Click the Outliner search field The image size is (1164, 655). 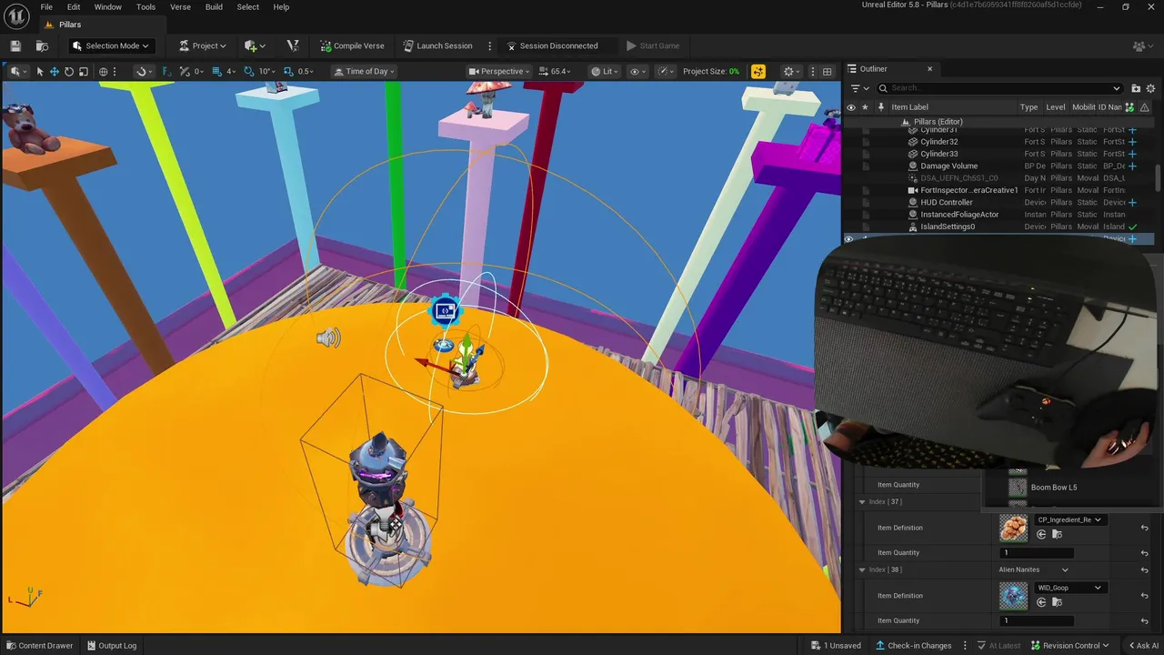999,88
